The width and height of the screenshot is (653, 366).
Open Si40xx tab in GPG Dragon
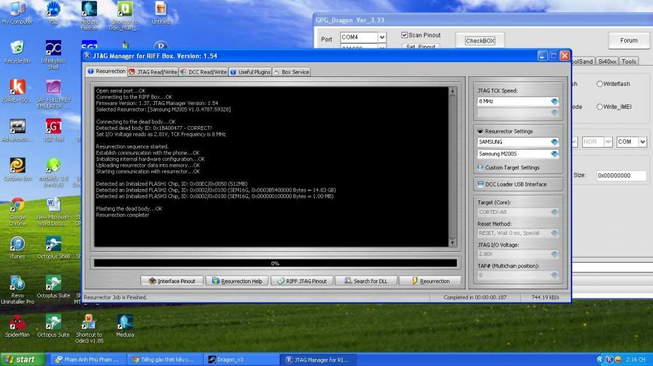(607, 61)
